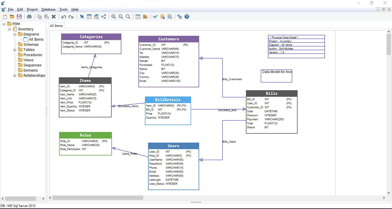Click the diagram's horizontal scrollbar thumb

[98, 198]
